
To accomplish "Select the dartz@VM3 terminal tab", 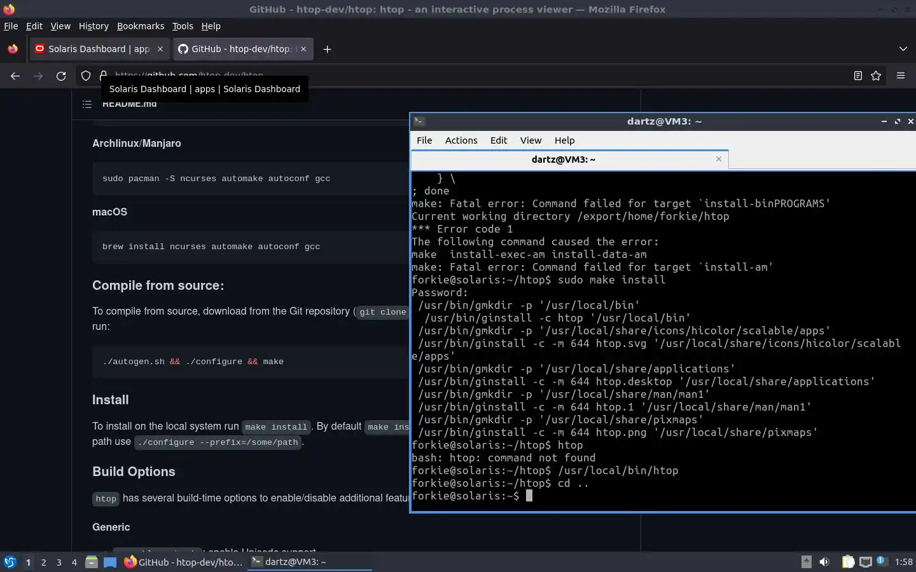I will pyautogui.click(x=569, y=160).
